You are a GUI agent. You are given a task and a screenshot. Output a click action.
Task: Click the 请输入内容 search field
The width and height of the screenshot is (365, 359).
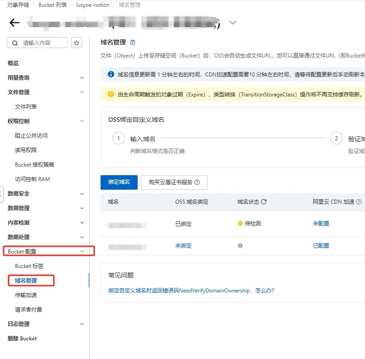pos(37,43)
